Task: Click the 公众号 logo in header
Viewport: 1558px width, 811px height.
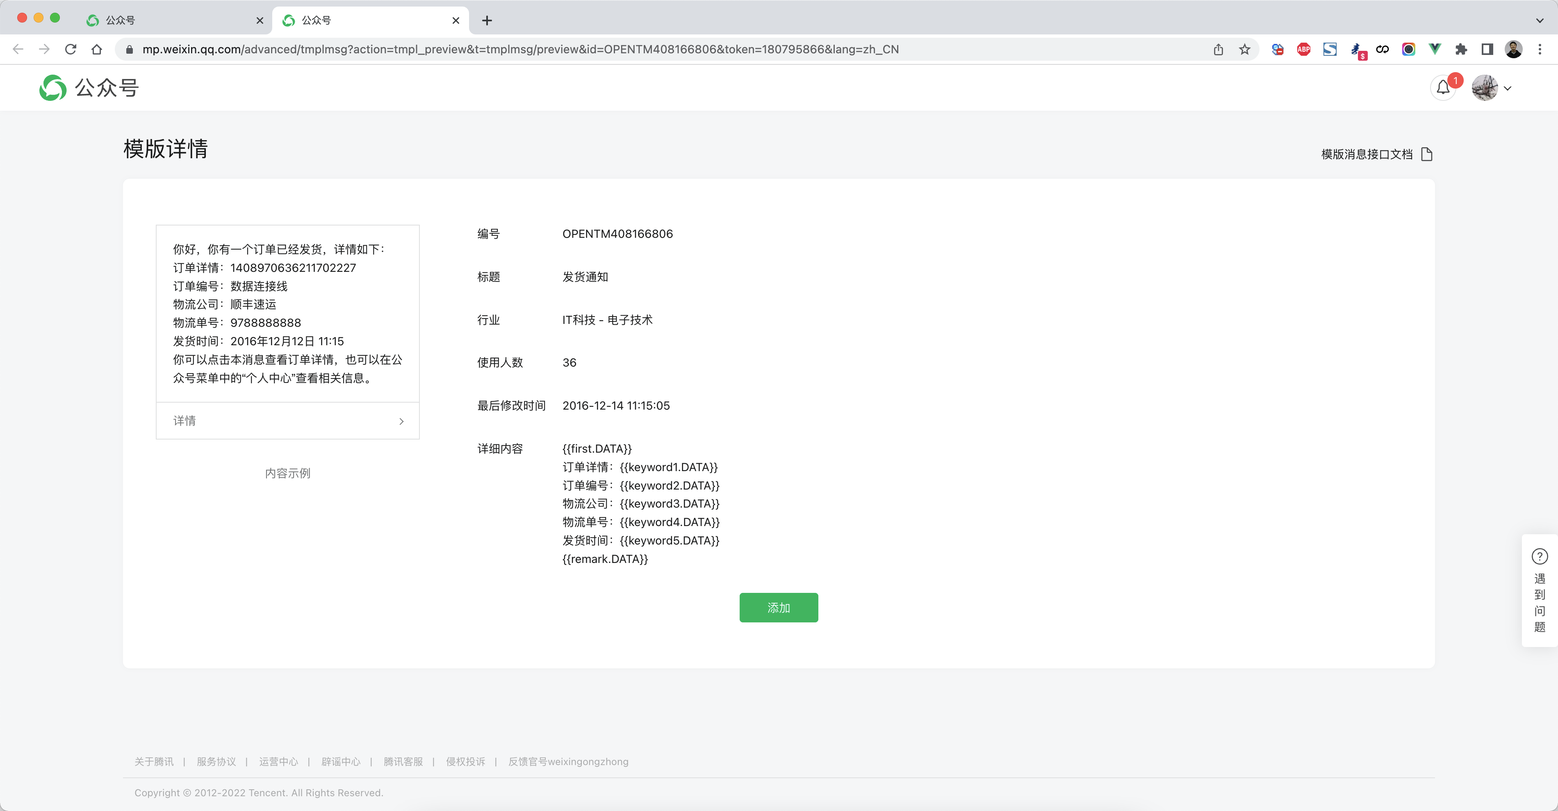Action: point(89,88)
